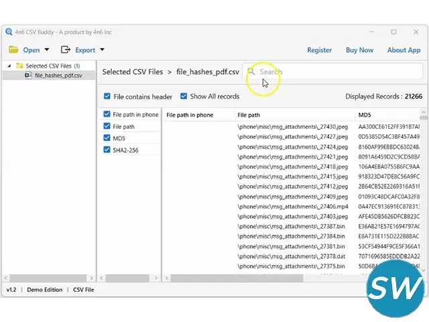429x322 pixels.
Task: Expand the Open dropdown arrow
Action: click(47, 50)
